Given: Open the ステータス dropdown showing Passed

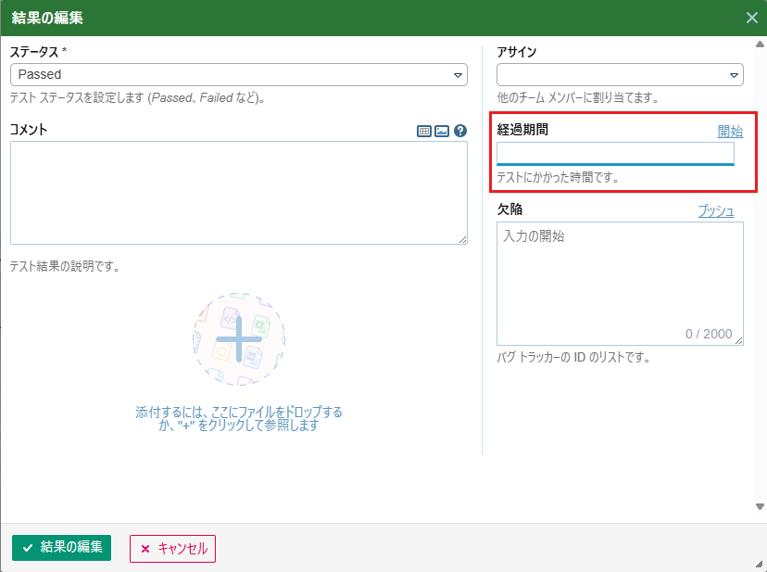Looking at the screenshot, I should [x=238, y=74].
